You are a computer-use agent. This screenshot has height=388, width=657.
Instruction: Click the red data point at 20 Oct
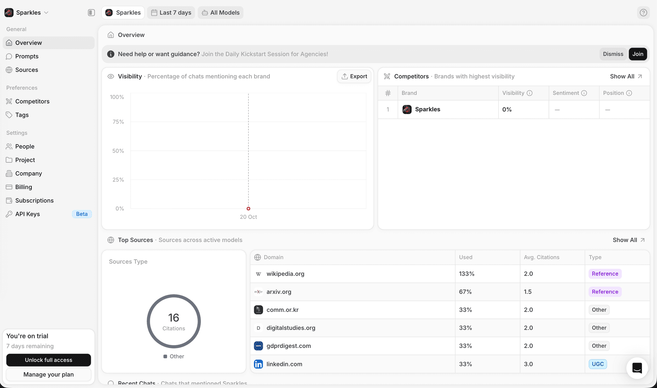tap(248, 209)
